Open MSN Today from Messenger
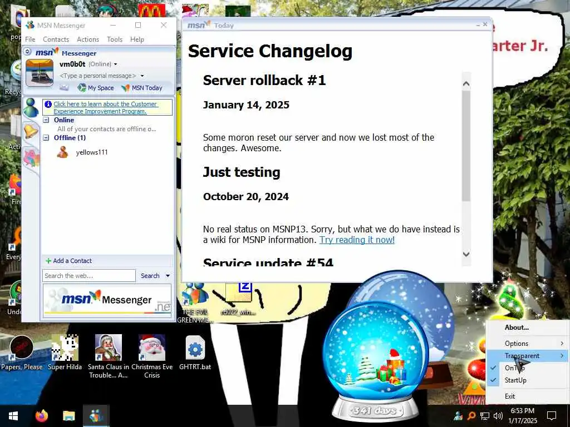This screenshot has height=427, width=570. (142, 87)
